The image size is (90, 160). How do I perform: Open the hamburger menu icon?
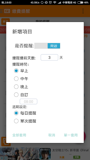coord(1,11)
